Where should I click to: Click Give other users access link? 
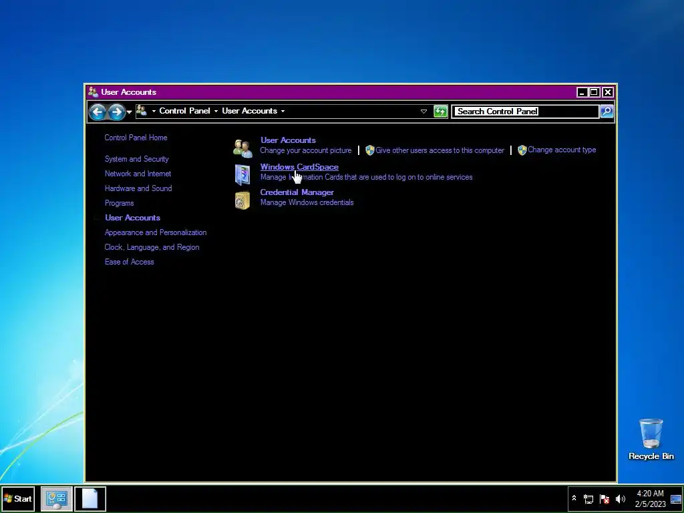tap(440, 150)
